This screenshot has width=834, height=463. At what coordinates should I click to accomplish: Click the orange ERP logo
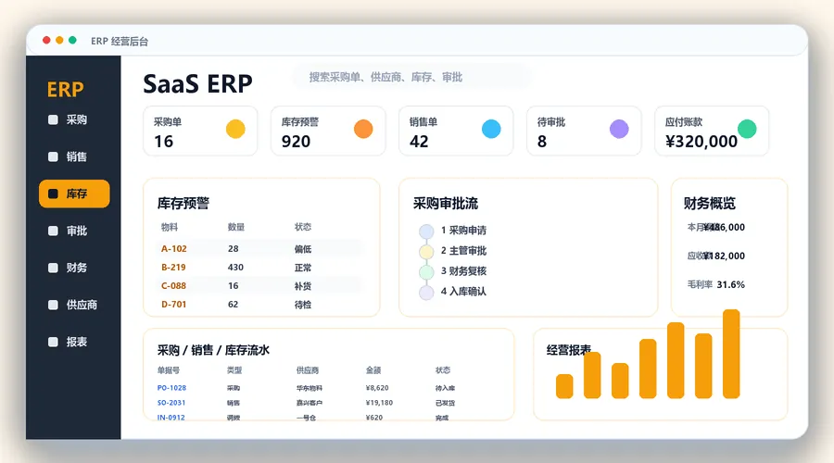tap(66, 89)
